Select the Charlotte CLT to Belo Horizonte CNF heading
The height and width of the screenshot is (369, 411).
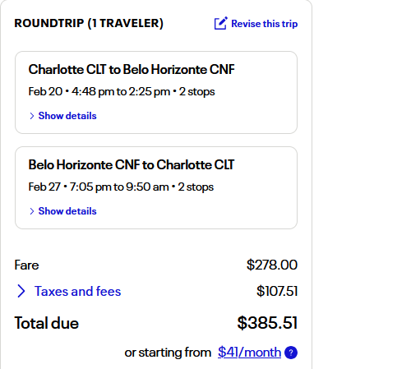click(x=132, y=69)
